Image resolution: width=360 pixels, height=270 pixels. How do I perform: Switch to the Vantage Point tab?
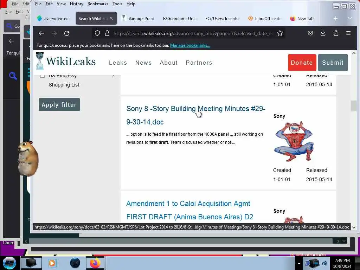pos(138,18)
